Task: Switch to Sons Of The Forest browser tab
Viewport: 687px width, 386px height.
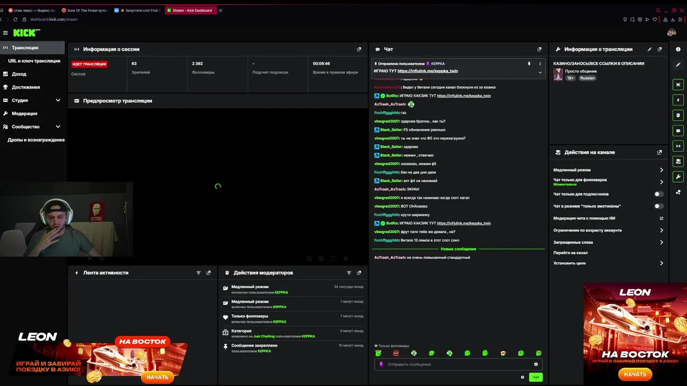Action: [x=85, y=10]
